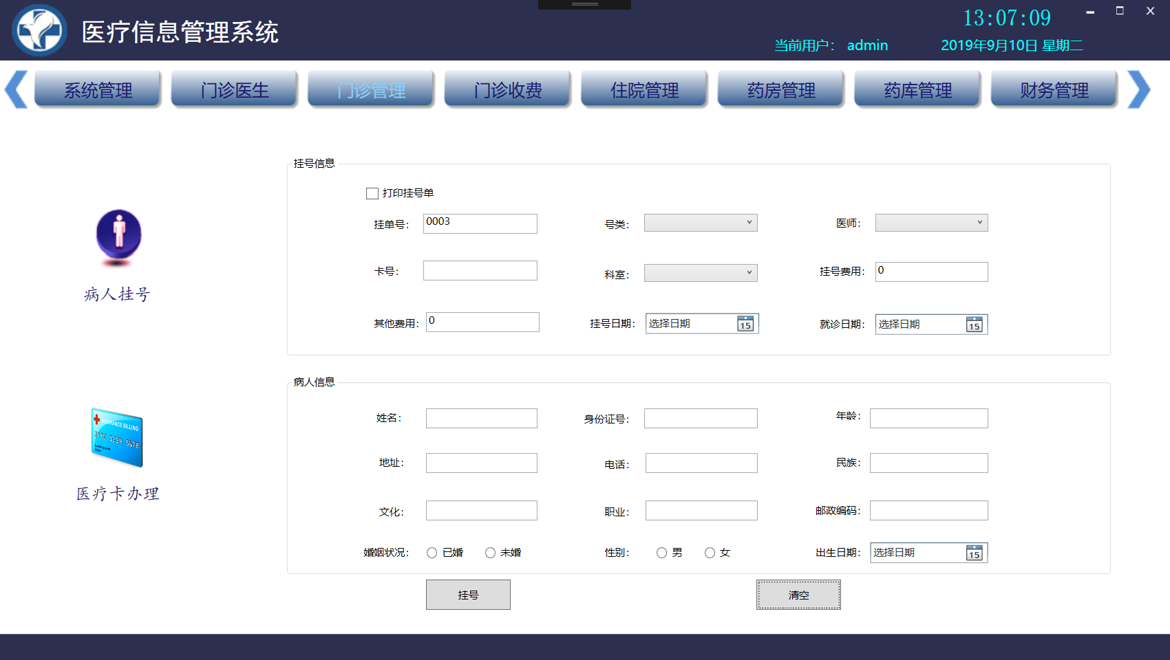This screenshot has width=1170, height=660.
Task: Focus the 民族 input field
Action: (x=928, y=463)
